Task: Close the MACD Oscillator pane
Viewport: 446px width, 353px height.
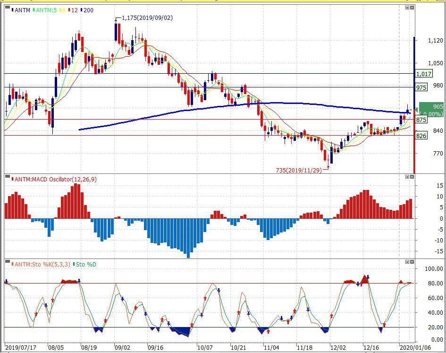Action: 412,177
